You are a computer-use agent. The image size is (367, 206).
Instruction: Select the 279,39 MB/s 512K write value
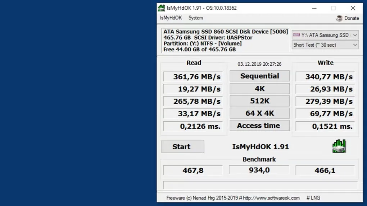click(325, 101)
